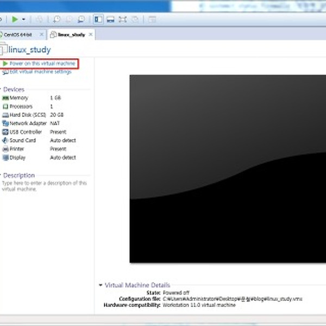
Task: Collapse the Devices section
Action: pos(2,89)
